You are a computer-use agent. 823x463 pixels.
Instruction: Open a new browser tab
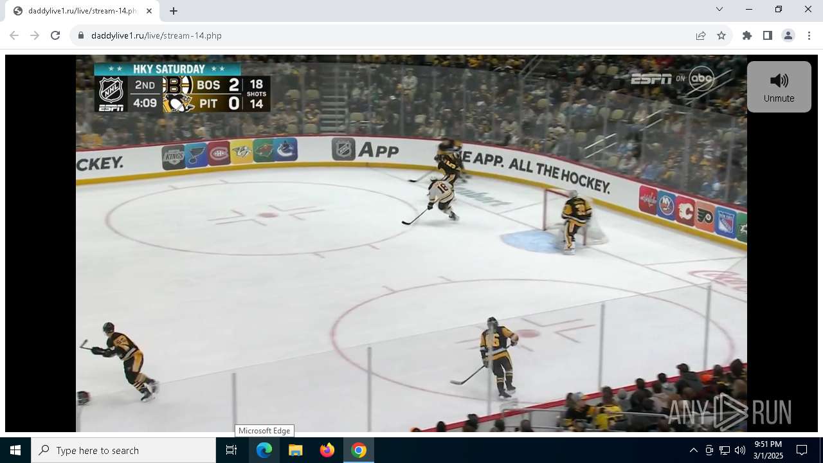tap(174, 11)
